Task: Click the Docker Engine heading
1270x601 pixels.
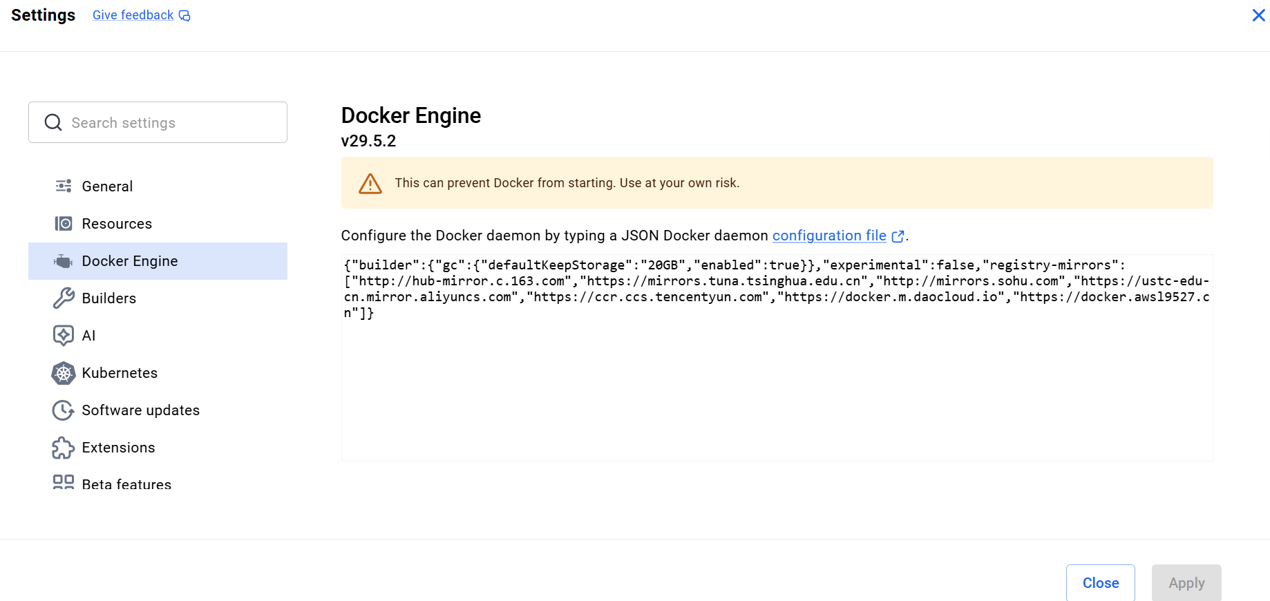Action: tap(411, 115)
